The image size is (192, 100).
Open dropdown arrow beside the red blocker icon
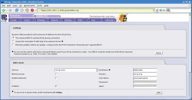35,10
